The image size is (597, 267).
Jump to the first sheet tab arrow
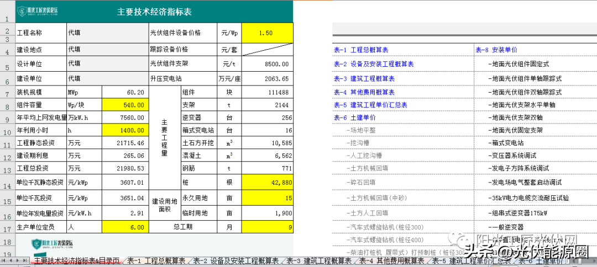[4, 260]
